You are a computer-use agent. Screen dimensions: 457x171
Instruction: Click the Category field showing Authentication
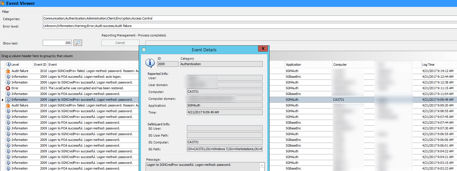click(221, 64)
